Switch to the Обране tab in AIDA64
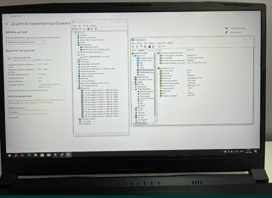 tap(141, 50)
